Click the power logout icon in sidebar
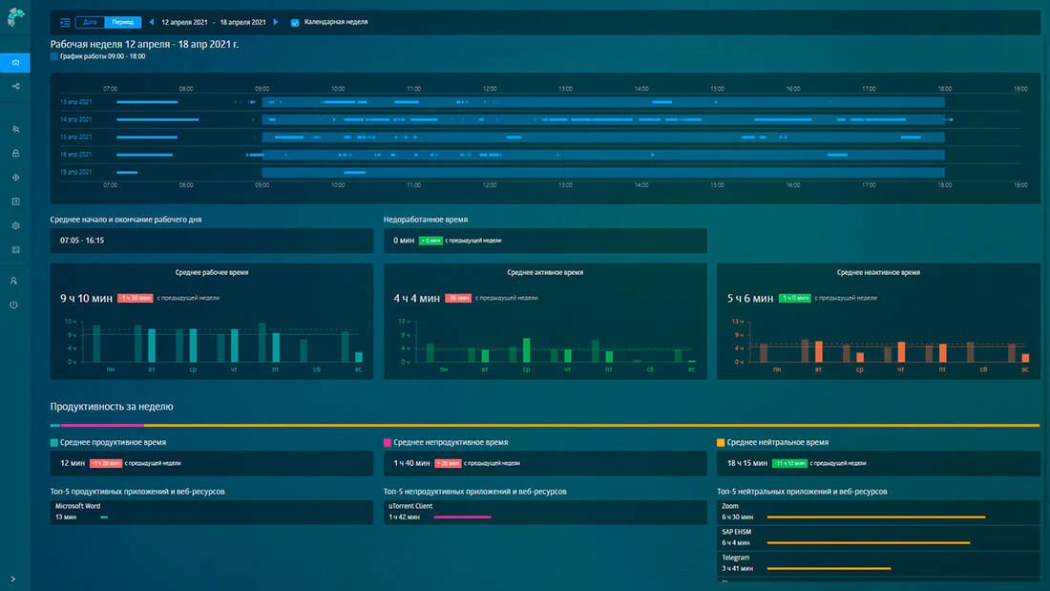This screenshot has height=591, width=1050. tap(14, 305)
